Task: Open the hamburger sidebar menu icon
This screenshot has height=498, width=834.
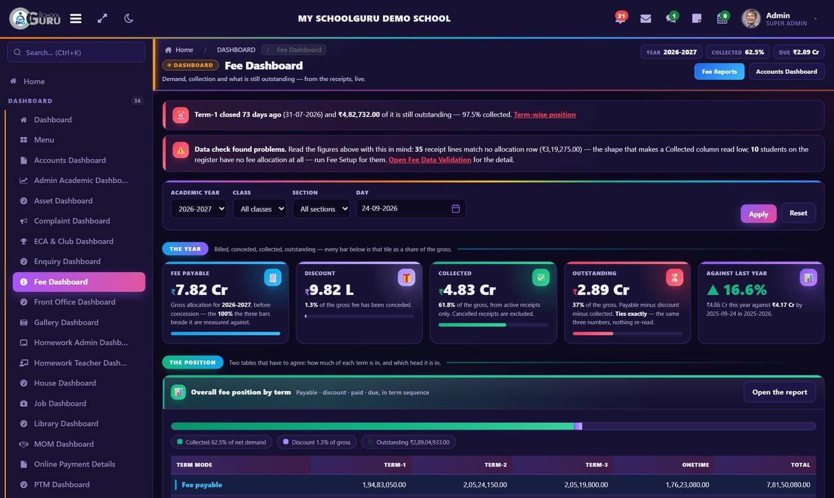Action: click(x=76, y=18)
